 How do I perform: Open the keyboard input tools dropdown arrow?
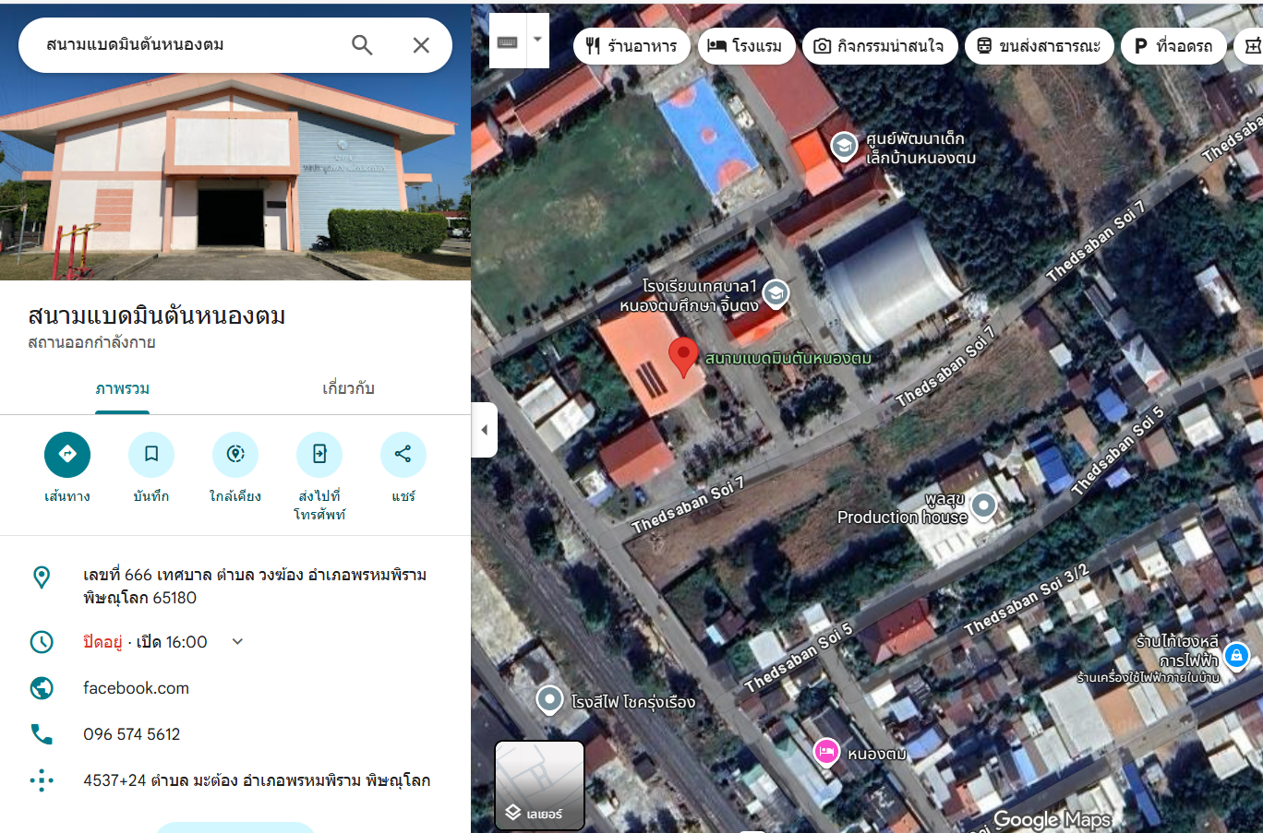[x=537, y=41]
